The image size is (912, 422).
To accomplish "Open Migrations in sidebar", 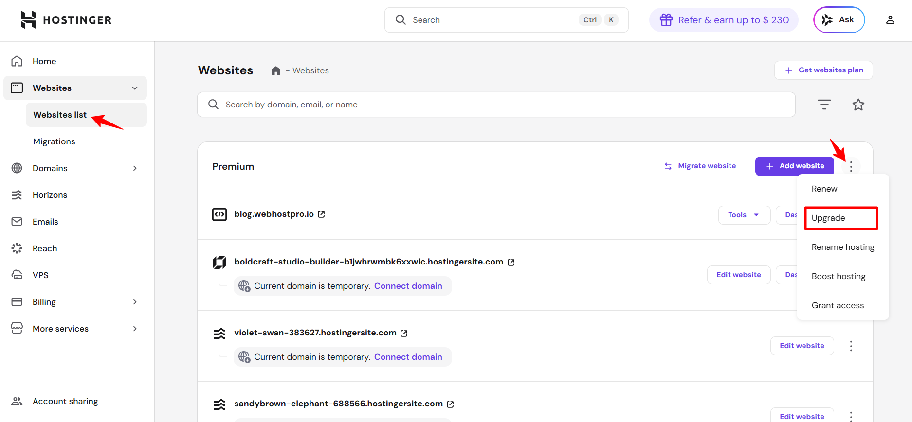I will 54,141.
